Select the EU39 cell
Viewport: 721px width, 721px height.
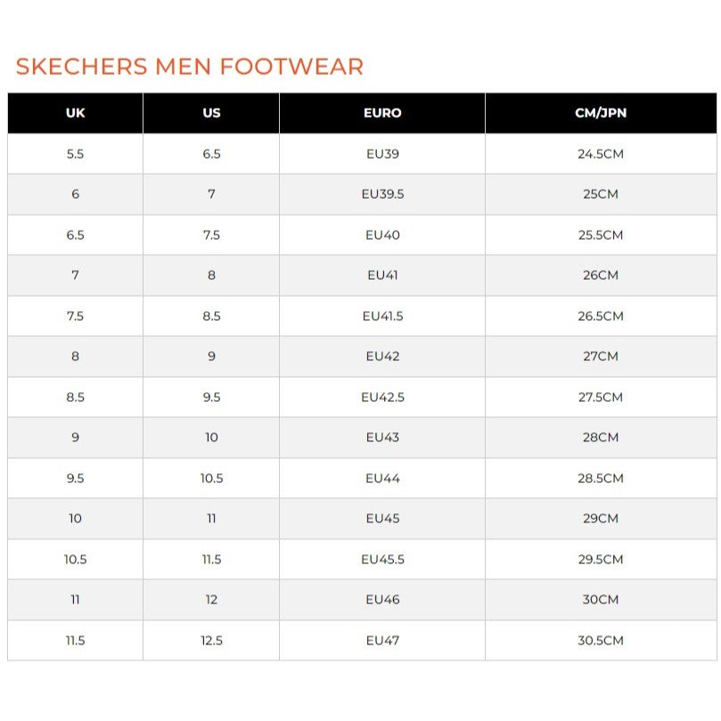(382, 153)
